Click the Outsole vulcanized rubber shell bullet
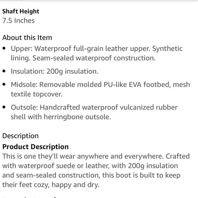This screenshot has width=198, height=198. click(94, 112)
